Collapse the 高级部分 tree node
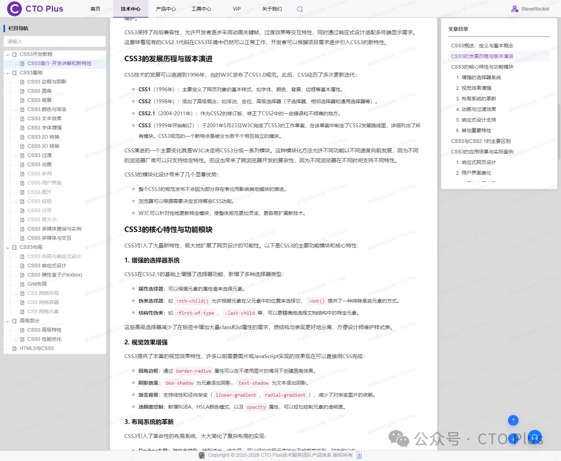This screenshot has width=561, height=461. tap(7, 321)
